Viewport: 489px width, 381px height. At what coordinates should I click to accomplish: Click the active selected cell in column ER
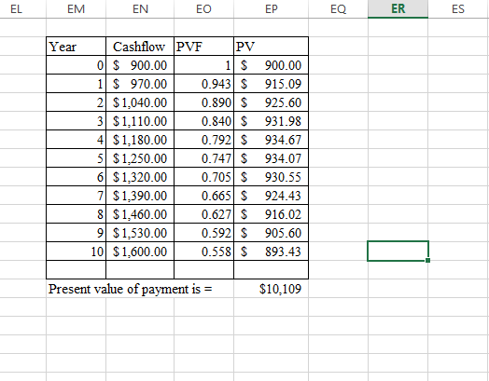398,251
